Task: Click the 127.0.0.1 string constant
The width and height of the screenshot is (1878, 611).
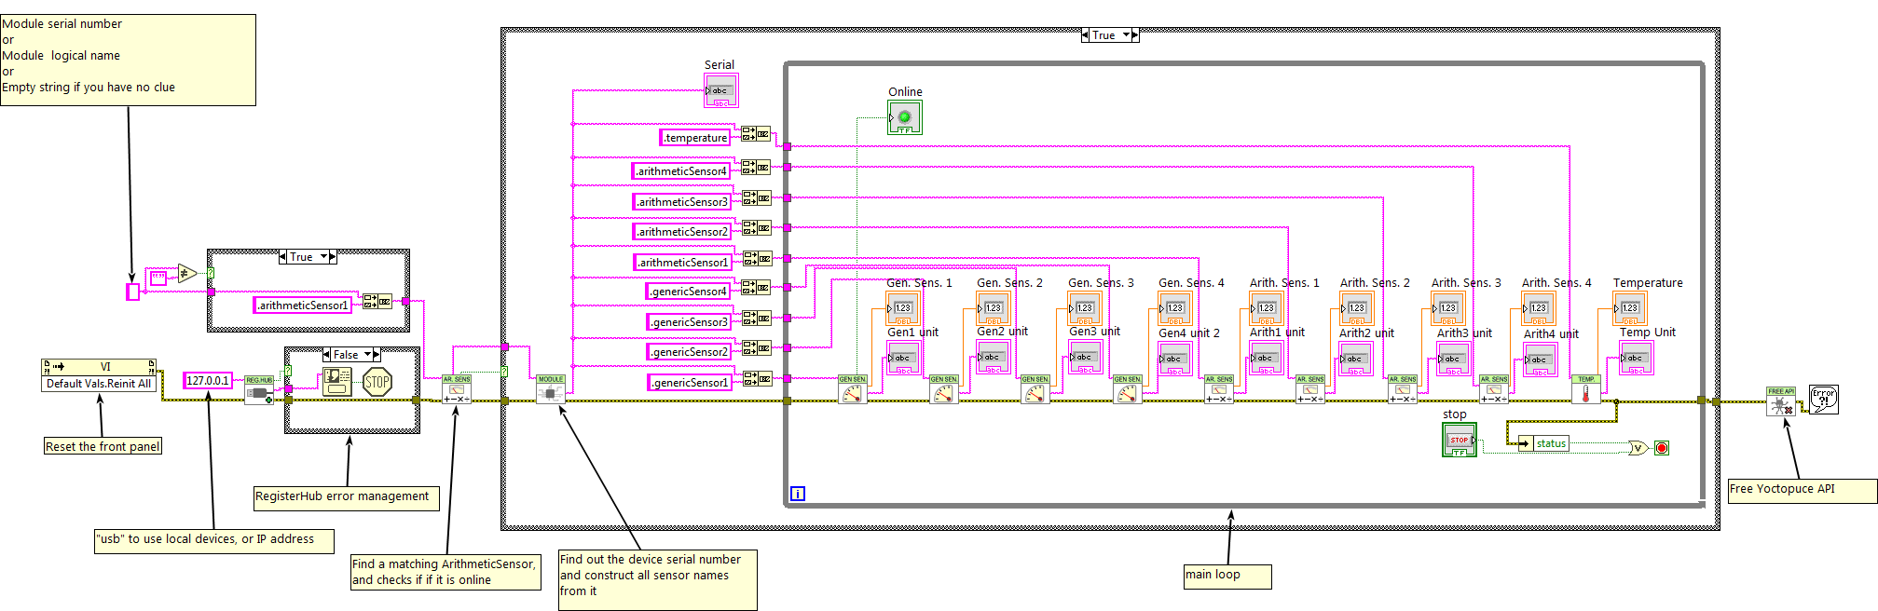Action: [x=208, y=381]
